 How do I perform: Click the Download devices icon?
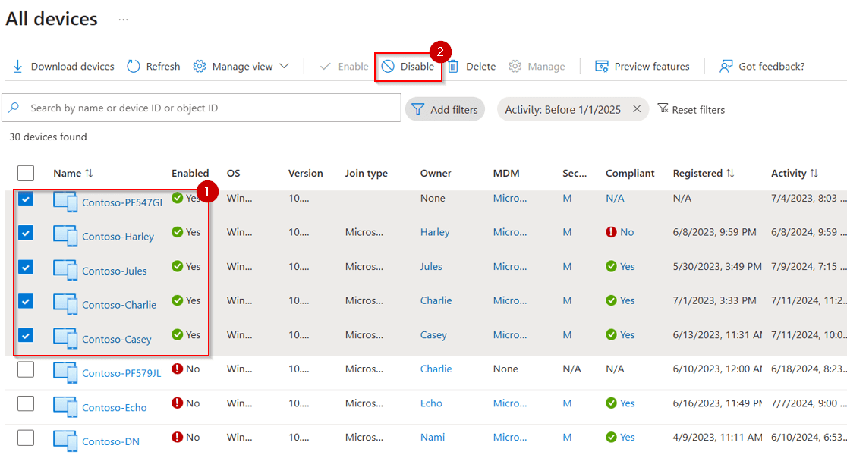[17, 66]
